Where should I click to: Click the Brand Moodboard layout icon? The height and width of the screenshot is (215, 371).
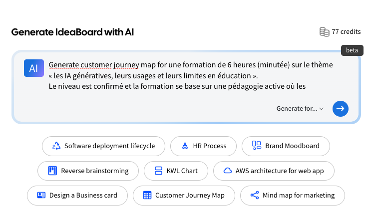pos(257,146)
